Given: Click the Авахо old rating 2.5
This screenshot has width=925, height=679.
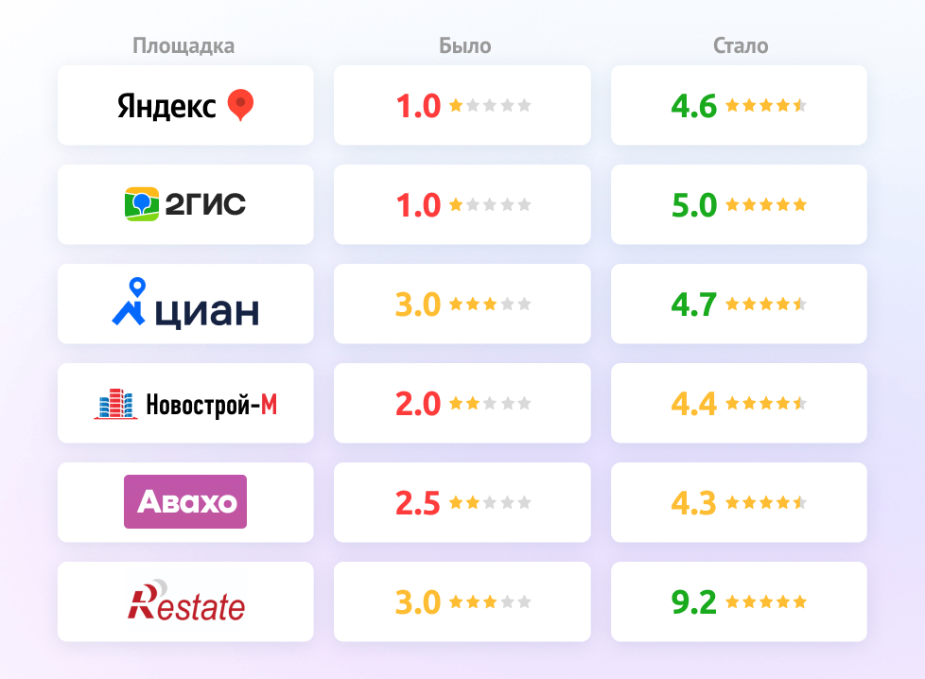Looking at the screenshot, I should [418, 503].
